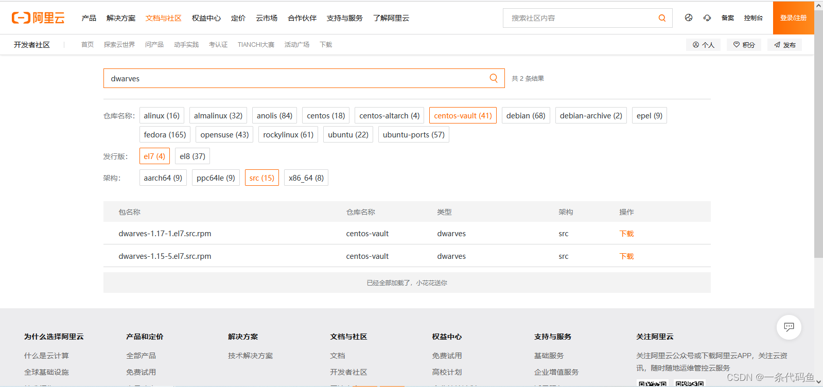Toggle the centos (18) repository filter
This screenshot has width=823, height=387.
coord(326,115)
